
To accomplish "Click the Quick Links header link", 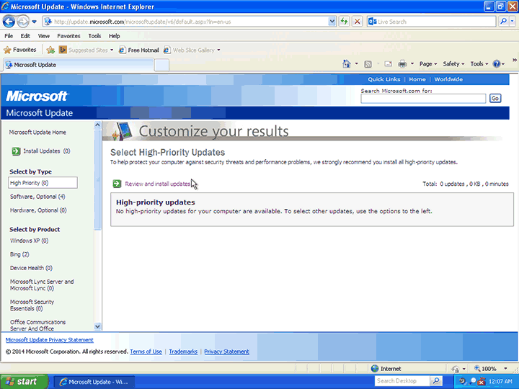I will (x=384, y=79).
